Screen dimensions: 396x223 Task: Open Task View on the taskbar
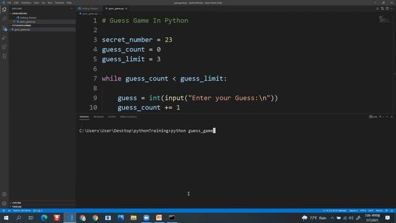pos(31,217)
